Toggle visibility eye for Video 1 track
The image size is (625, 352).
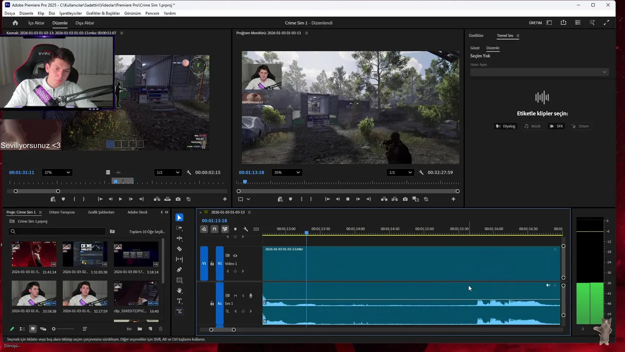coord(235,255)
